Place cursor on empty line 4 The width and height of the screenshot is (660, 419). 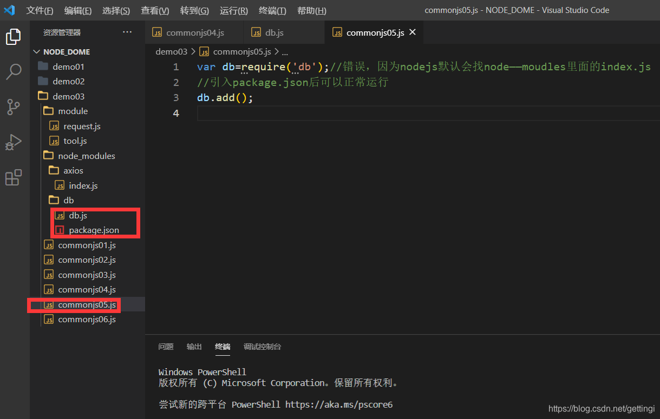pos(428,114)
